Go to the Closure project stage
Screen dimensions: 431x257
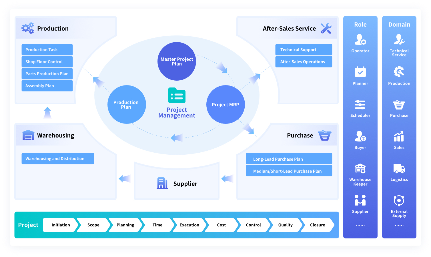[x=317, y=225]
